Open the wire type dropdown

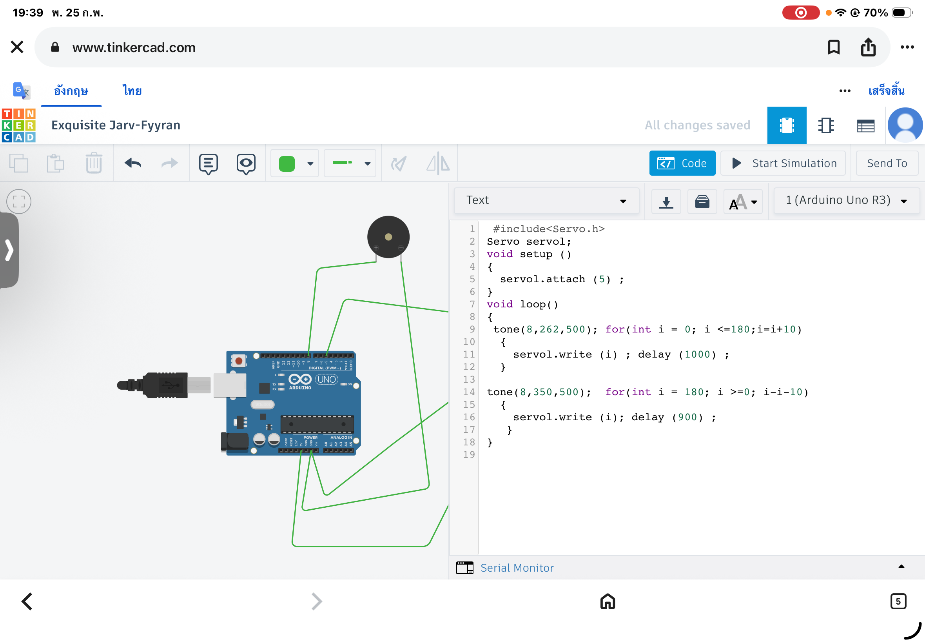pyautogui.click(x=350, y=163)
